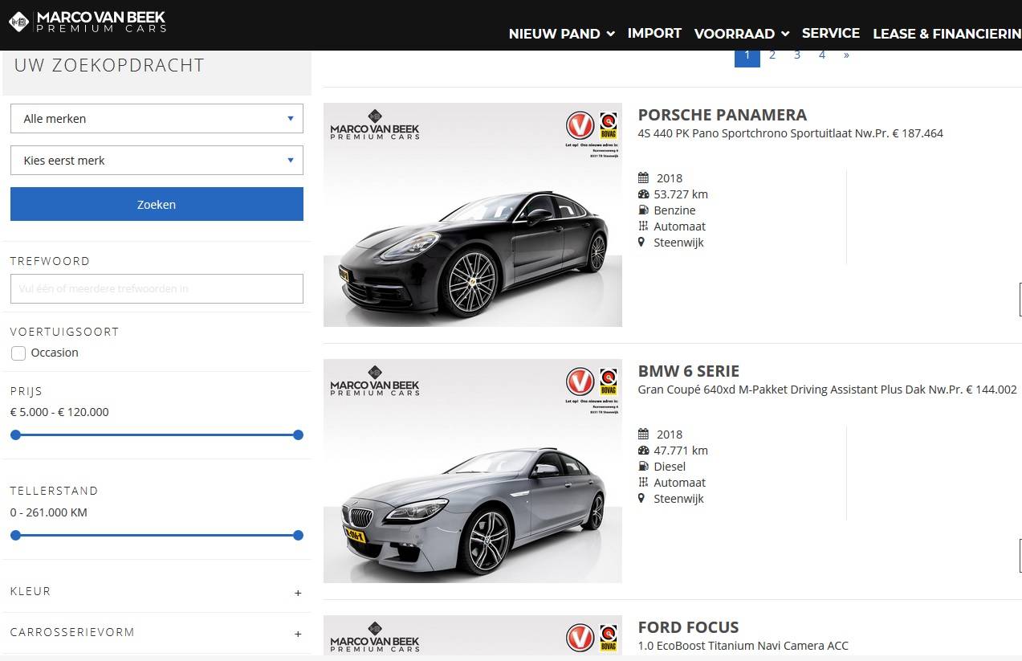Image resolution: width=1022 pixels, height=661 pixels.
Task: Focus the Trefwoord keyword input field
Action: [157, 288]
